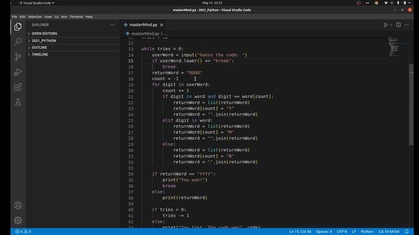419x235 pixels.
Task: Open notifications bell in status bar
Action: [x=407, y=232]
